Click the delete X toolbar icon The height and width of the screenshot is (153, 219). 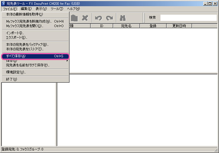85,18
